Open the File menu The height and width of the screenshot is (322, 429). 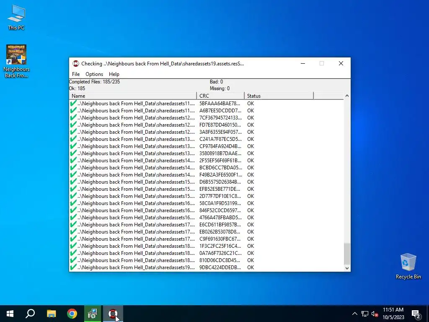click(x=76, y=74)
